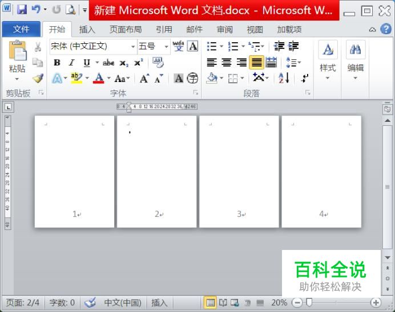Viewport: 395px width, 312px height.
Task: Apply strikethrough (abc) formatting
Action: pyautogui.click(x=108, y=63)
